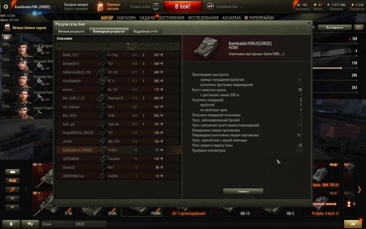This screenshot has width=366, height=229.
Task: Click the tank filter icon in carousel
Action: coord(13,172)
